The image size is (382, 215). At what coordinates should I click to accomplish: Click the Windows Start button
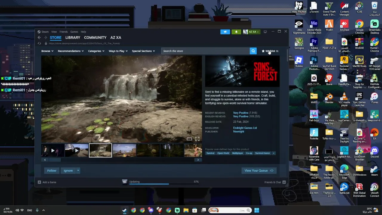pos(257,210)
